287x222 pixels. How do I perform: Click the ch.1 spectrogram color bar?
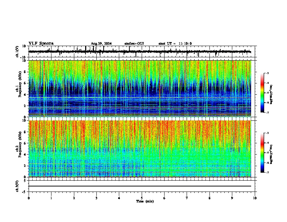click(x=262, y=93)
